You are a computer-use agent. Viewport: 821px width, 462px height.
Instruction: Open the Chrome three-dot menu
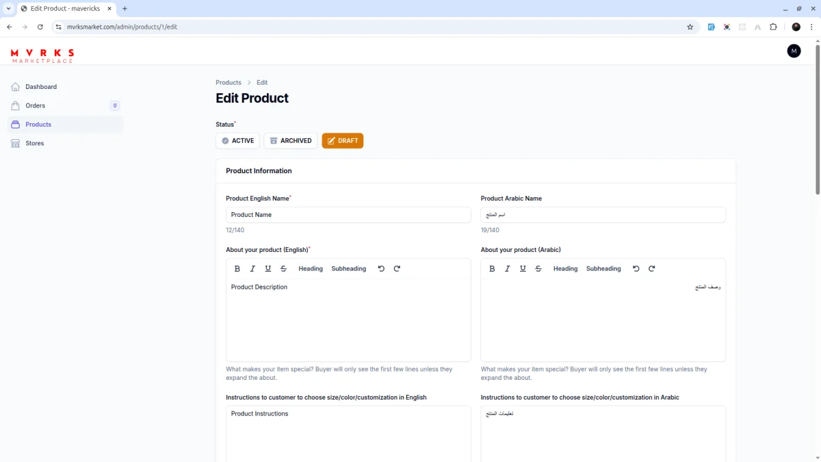(811, 27)
